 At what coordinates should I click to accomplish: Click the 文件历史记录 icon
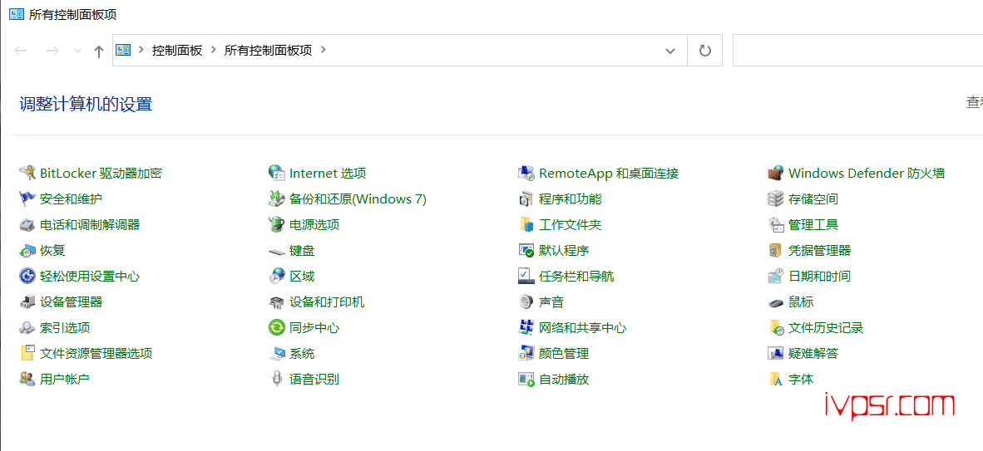point(776,327)
